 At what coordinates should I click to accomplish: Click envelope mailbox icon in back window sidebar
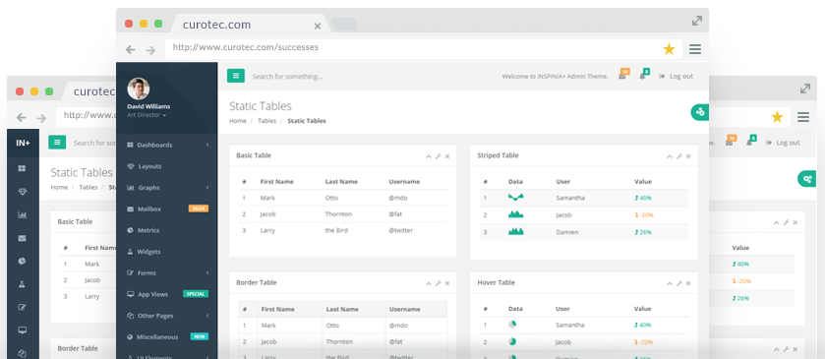pos(22,238)
